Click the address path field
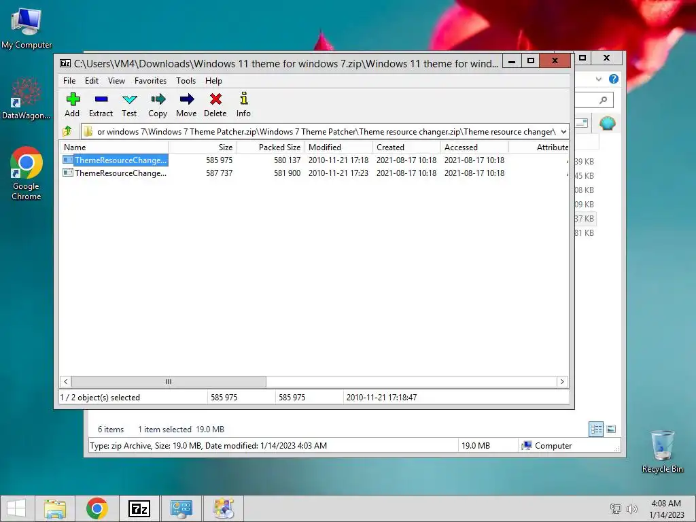Image resolution: width=696 pixels, height=522 pixels. (x=319, y=132)
